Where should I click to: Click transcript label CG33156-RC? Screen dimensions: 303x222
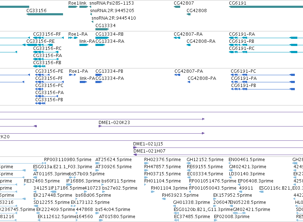(x=47, y=48)
